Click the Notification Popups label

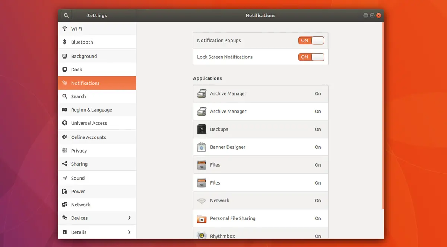tap(219, 41)
